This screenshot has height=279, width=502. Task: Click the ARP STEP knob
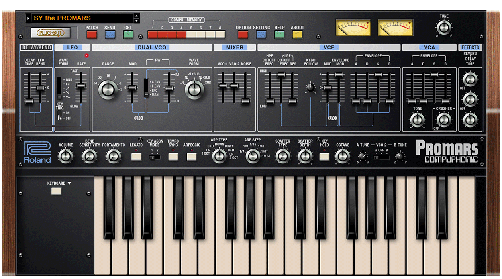(253, 156)
